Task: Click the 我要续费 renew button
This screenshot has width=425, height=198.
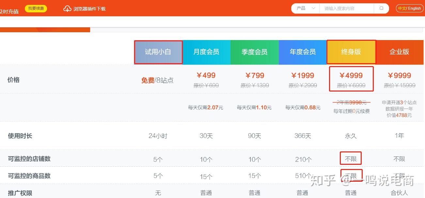Action: pyautogui.click(x=36, y=8)
